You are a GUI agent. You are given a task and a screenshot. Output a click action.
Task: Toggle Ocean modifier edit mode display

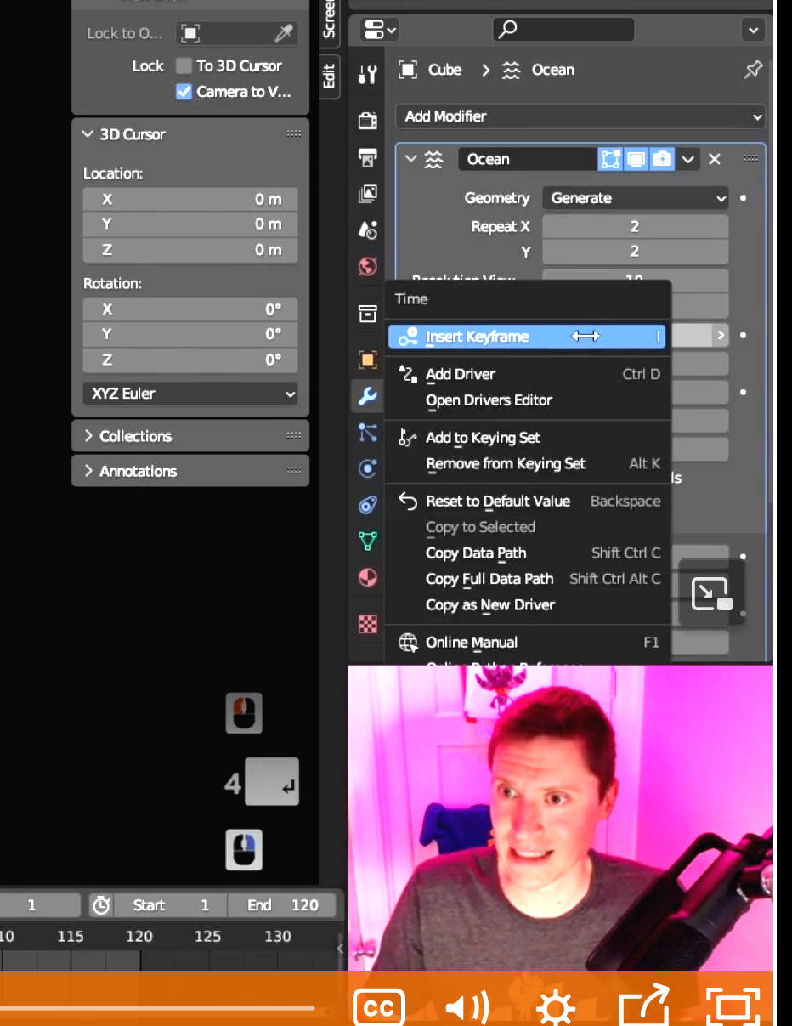(x=610, y=159)
